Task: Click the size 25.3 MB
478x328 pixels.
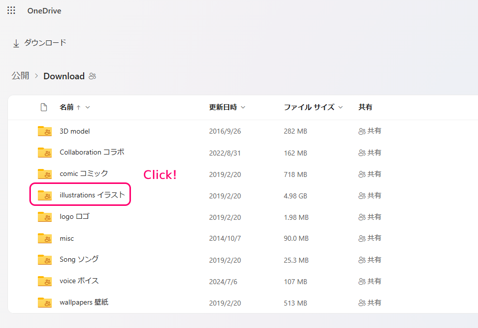Action: pyautogui.click(x=296, y=260)
